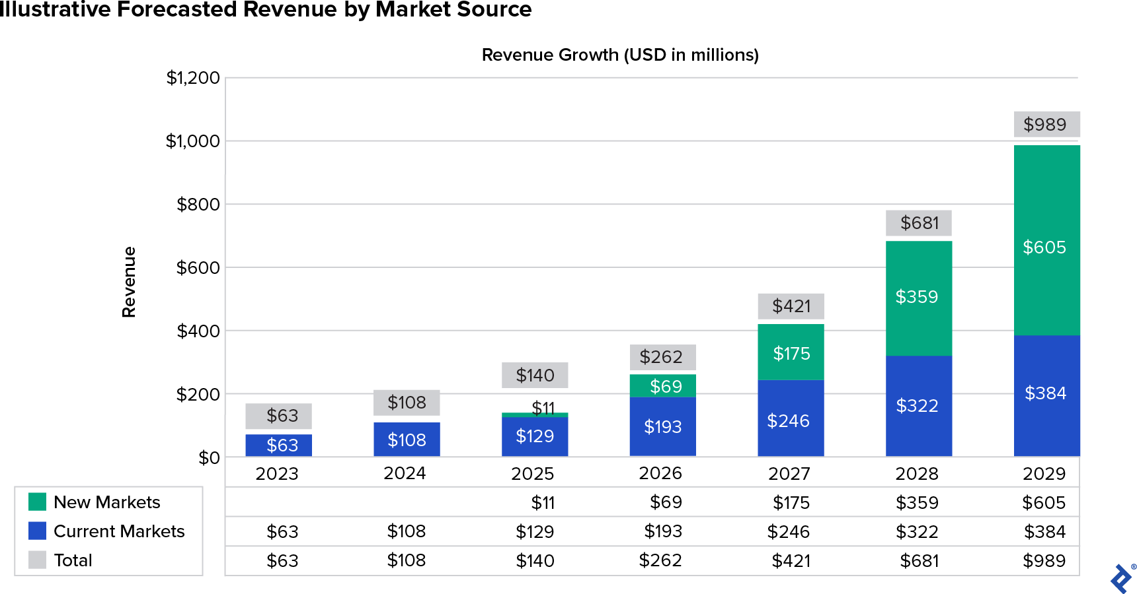Click the $63 gray total label above 2023 bar
The height and width of the screenshot is (594, 1137).
(278, 416)
